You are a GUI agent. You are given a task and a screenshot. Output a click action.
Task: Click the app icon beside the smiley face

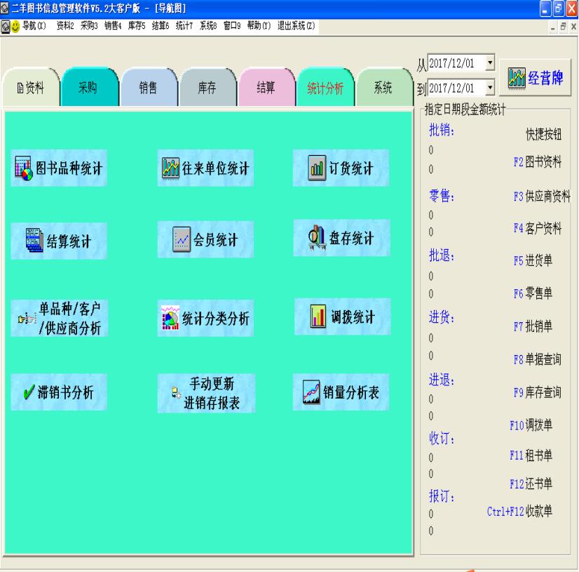pyautogui.click(x=5, y=27)
